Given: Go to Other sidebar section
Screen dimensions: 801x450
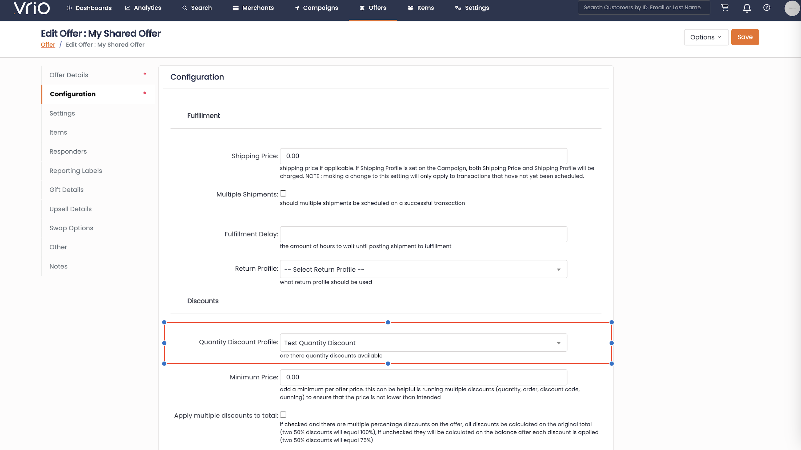Looking at the screenshot, I should [x=98, y=247].
